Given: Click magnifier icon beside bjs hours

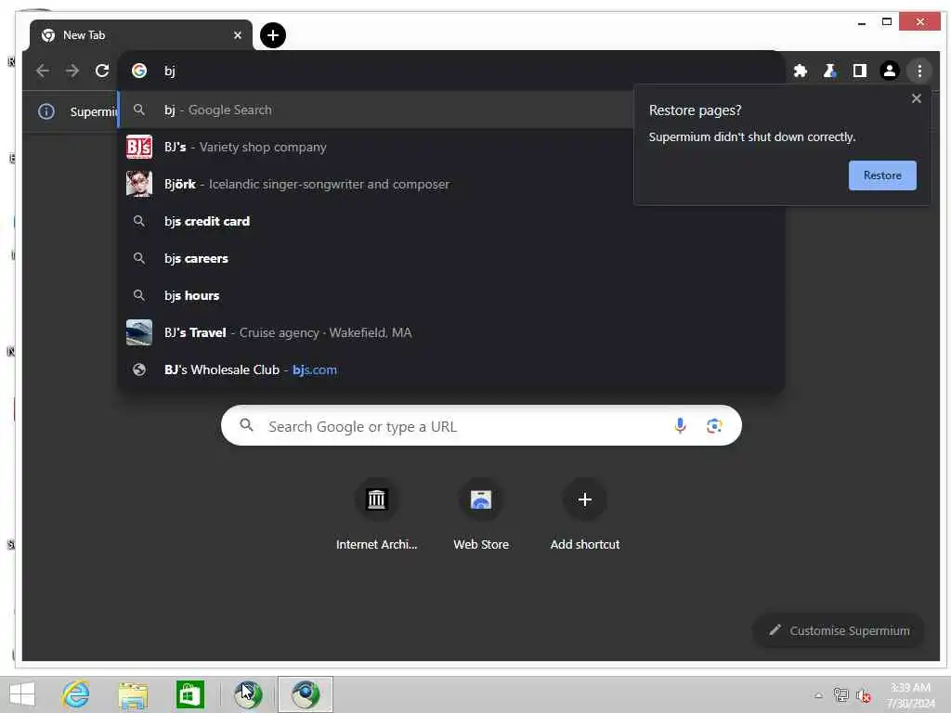Looking at the screenshot, I should pyautogui.click(x=139, y=295).
